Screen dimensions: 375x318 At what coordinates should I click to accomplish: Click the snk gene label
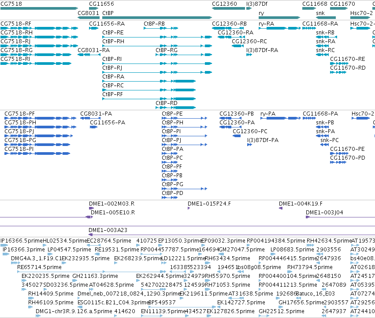(320, 13)
